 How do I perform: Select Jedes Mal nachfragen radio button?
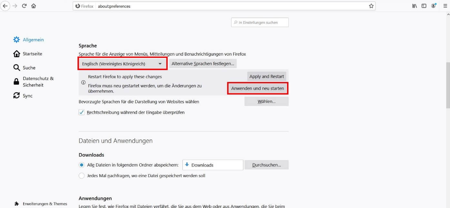[82, 176]
